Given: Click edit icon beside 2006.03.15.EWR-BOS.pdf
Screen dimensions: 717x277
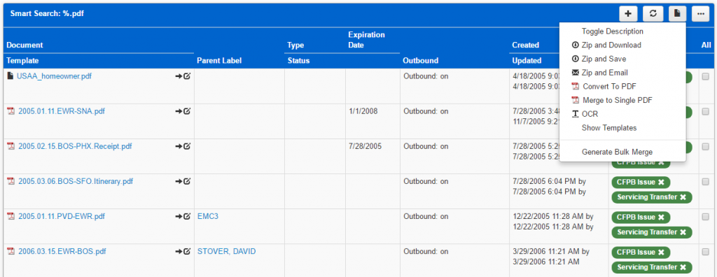Looking at the screenshot, I should [x=187, y=251].
